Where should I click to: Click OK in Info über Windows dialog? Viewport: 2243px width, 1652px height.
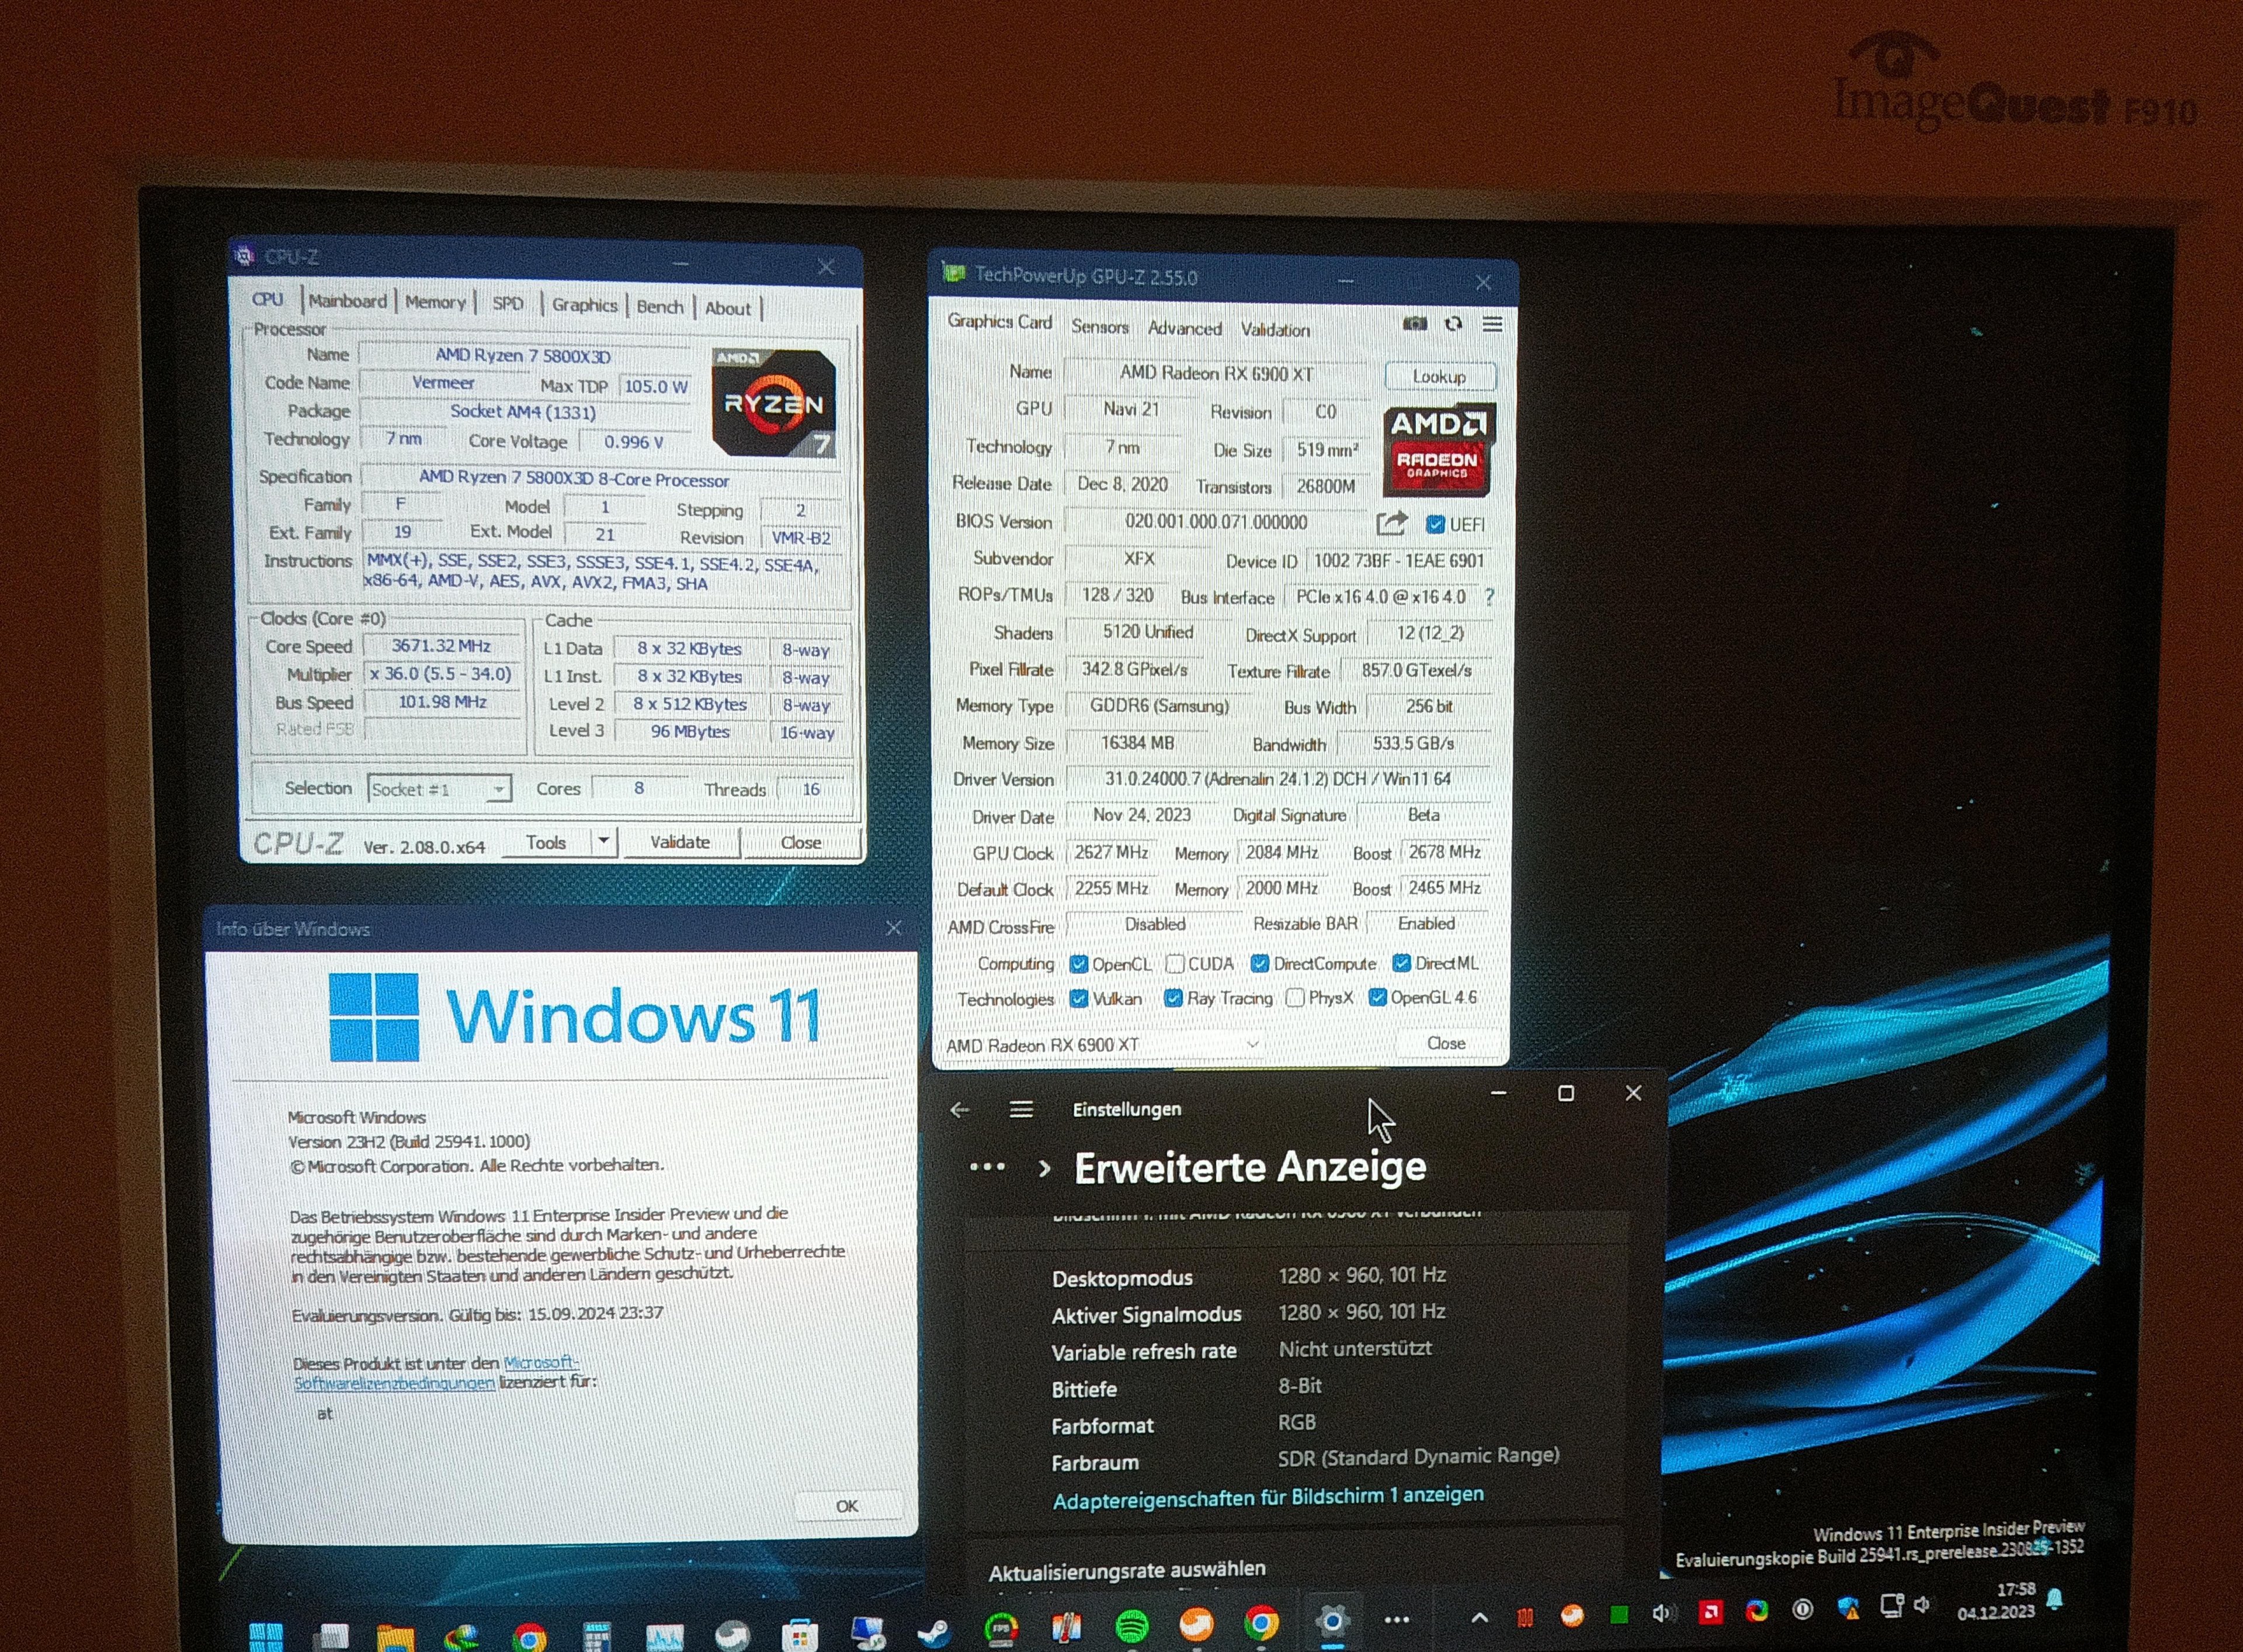[846, 1506]
